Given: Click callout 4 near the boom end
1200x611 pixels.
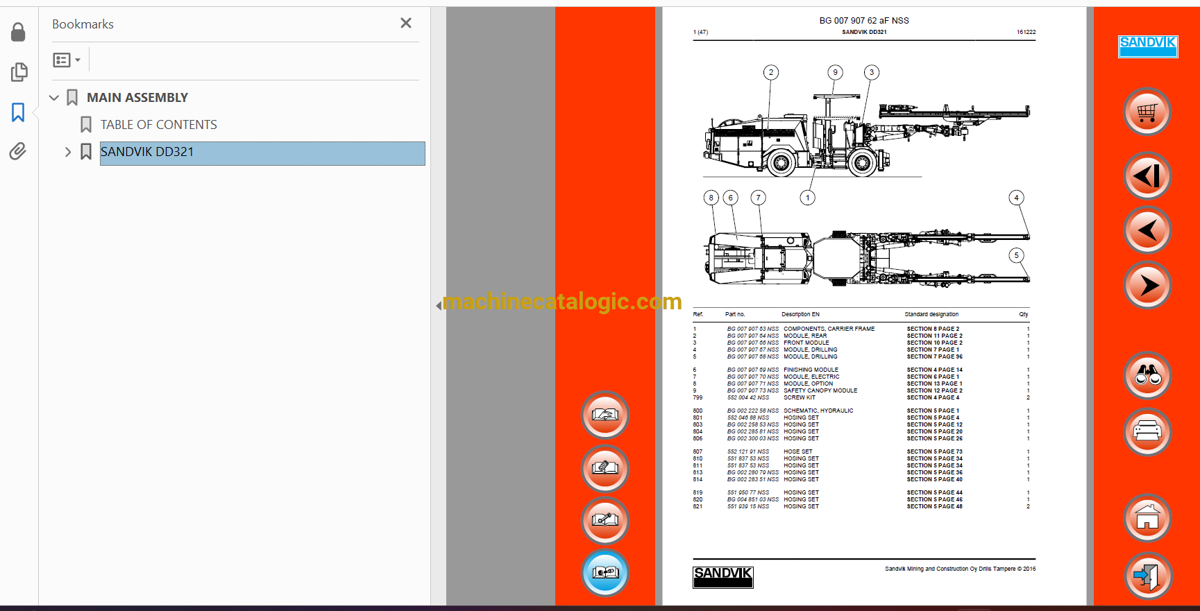Looking at the screenshot, I should pyautogui.click(x=1016, y=198).
